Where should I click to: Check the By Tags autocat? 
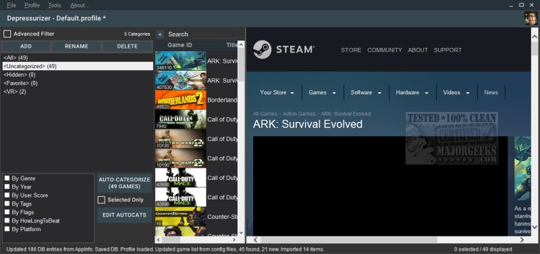click(7, 204)
